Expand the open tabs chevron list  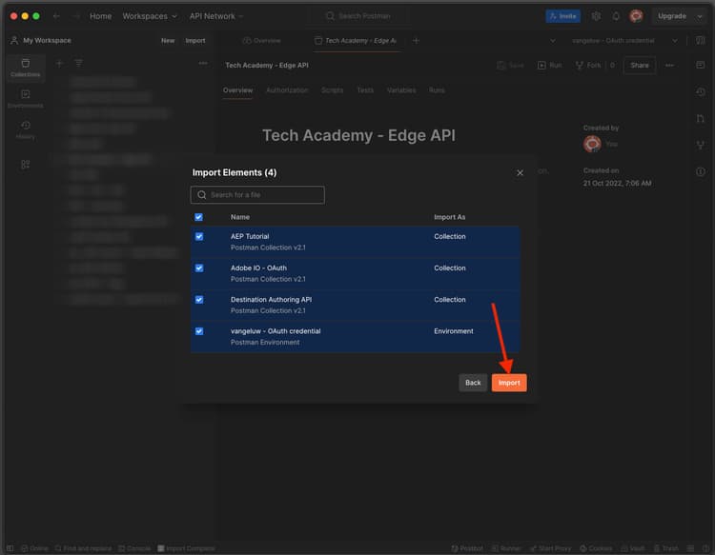[553, 41]
